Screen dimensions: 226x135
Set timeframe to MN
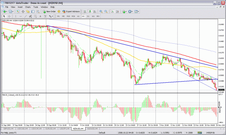coord(98,16)
